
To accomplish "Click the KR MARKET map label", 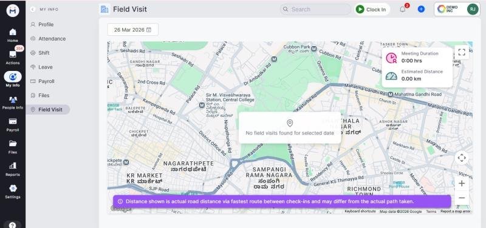I will click(x=145, y=175).
